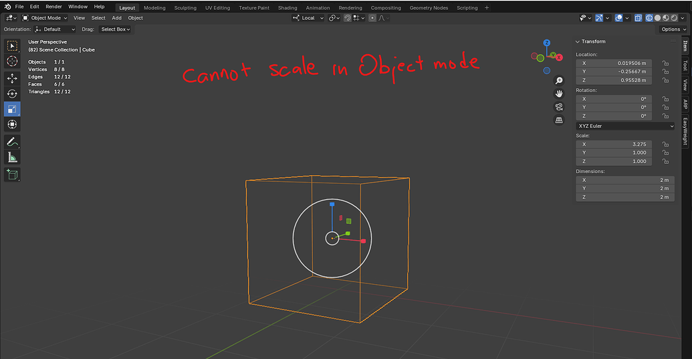Open the editor type dropdown
Image resolution: width=692 pixels, height=359 pixels.
click(11, 18)
